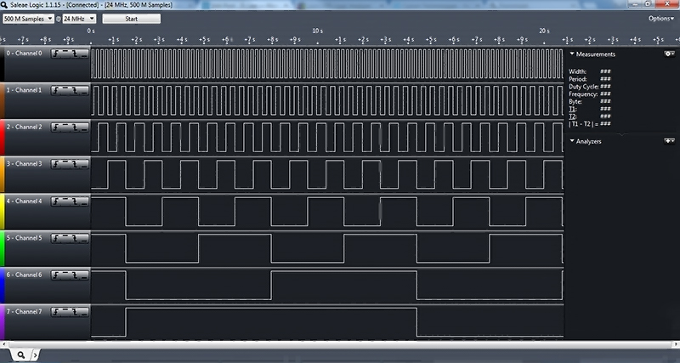Select the magnifier search tab at bottom
The image size is (680, 363).
[x=20, y=354]
